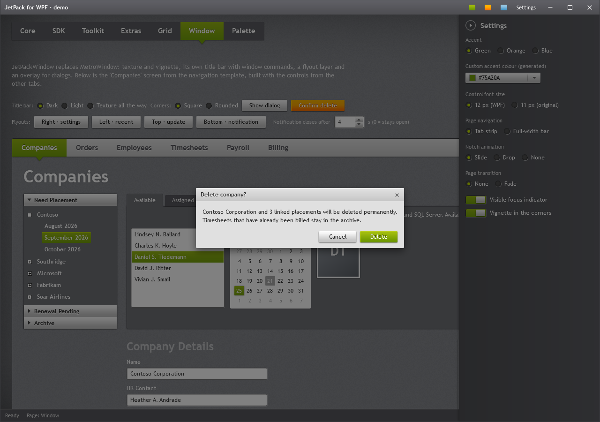Pick the blue accent square in the title bar
600x422 pixels.
(504, 8)
